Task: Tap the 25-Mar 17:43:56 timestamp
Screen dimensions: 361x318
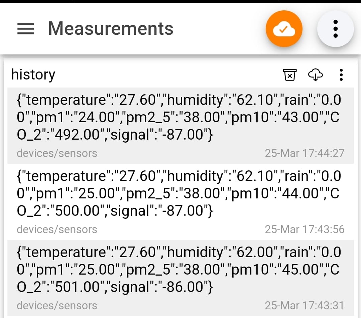Action: tap(304, 229)
